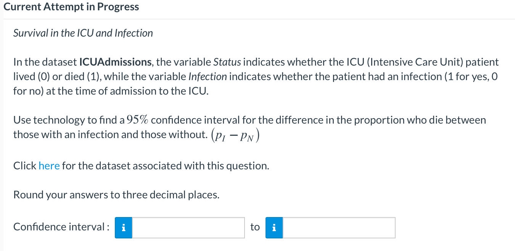Screen dimensions: 515x251
Task: Focus the first confidence interval input box
Action: [x=188, y=228]
